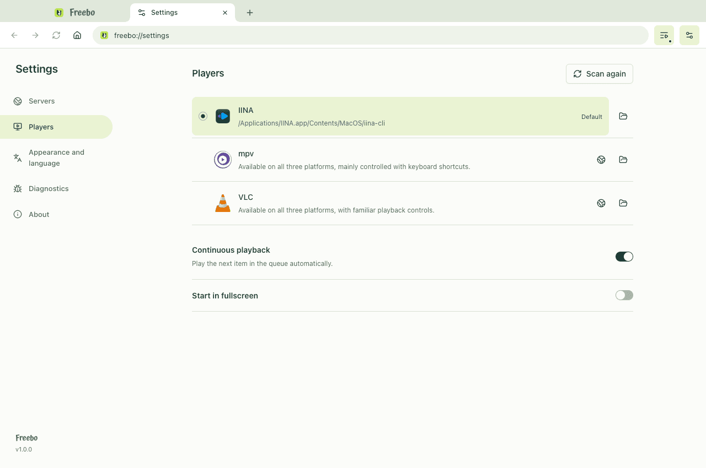Reload the page using the refresh icon

pyautogui.click(x=56, y=35)
